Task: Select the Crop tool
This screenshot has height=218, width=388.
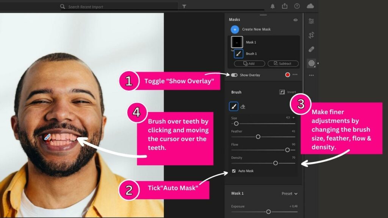Action: [311, 34]
